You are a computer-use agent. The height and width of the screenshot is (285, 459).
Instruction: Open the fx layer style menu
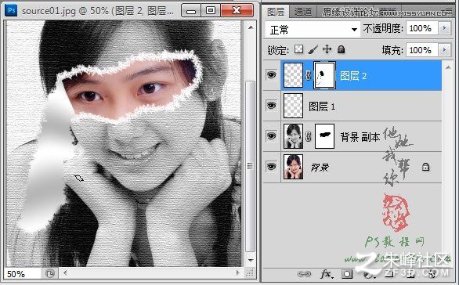click(x=327, y=274)
